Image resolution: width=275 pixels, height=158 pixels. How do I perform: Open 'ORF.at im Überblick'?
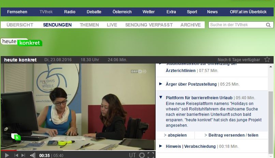point(248,12)
